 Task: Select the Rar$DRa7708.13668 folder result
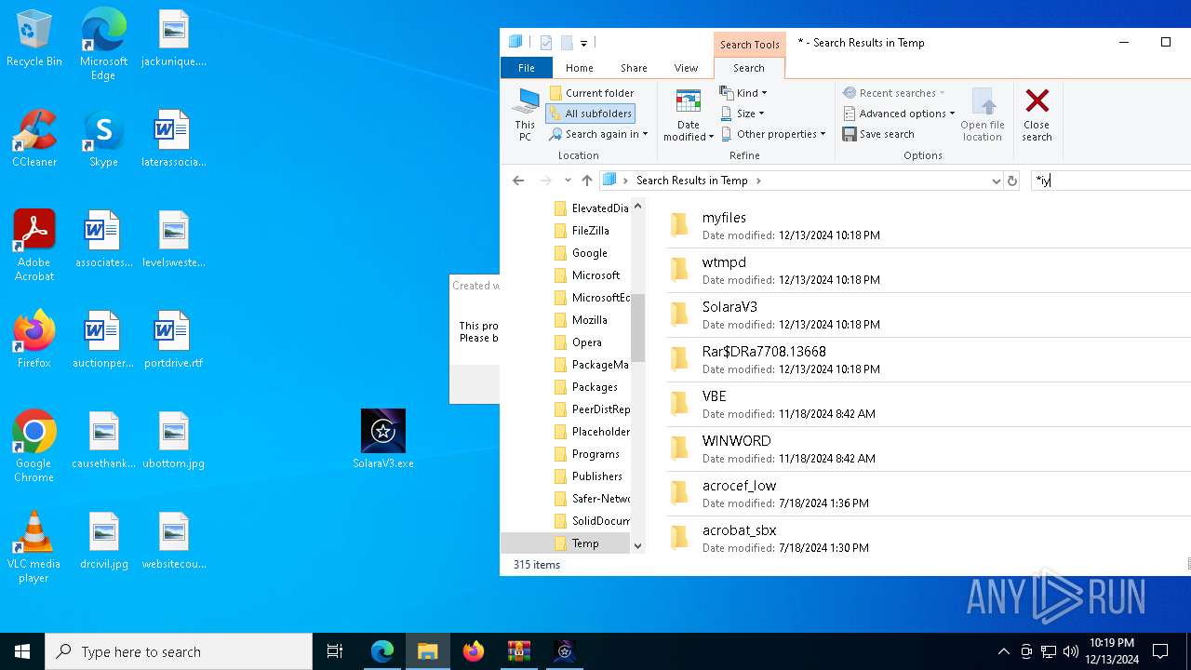tap(928, 359)
